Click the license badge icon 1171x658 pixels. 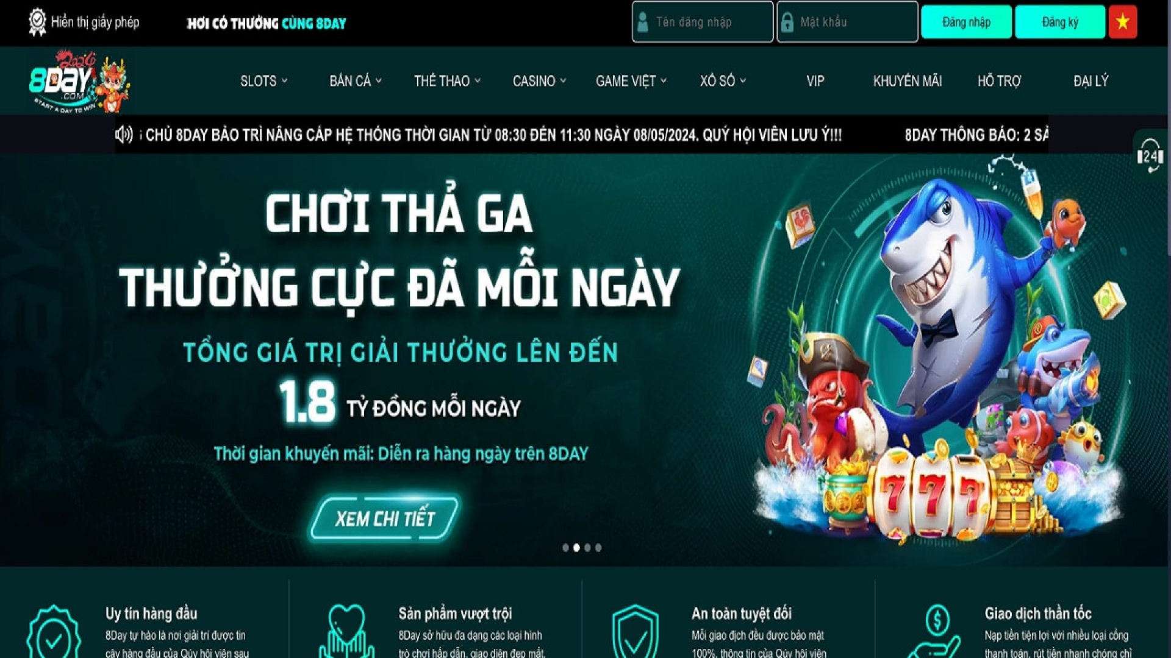[37, 22]
